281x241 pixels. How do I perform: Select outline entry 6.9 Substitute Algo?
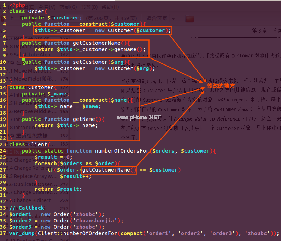click(x=32, y=55)
